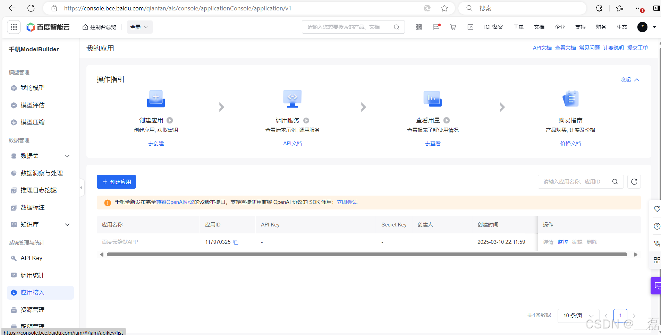This screenshot has width=661, height=335.
Task: Open 常见问题 link at top right
Action: (x=590, y=48)
